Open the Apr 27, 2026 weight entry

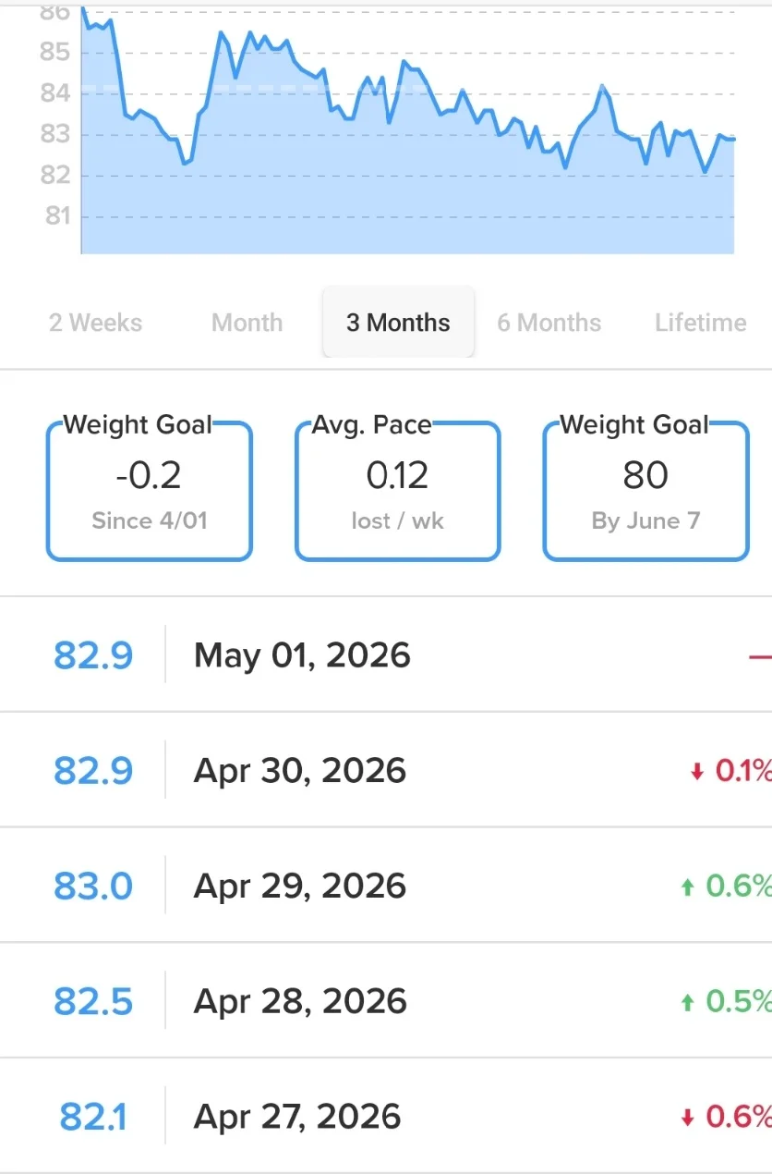pyautogui.click(x=386, y=1117)
